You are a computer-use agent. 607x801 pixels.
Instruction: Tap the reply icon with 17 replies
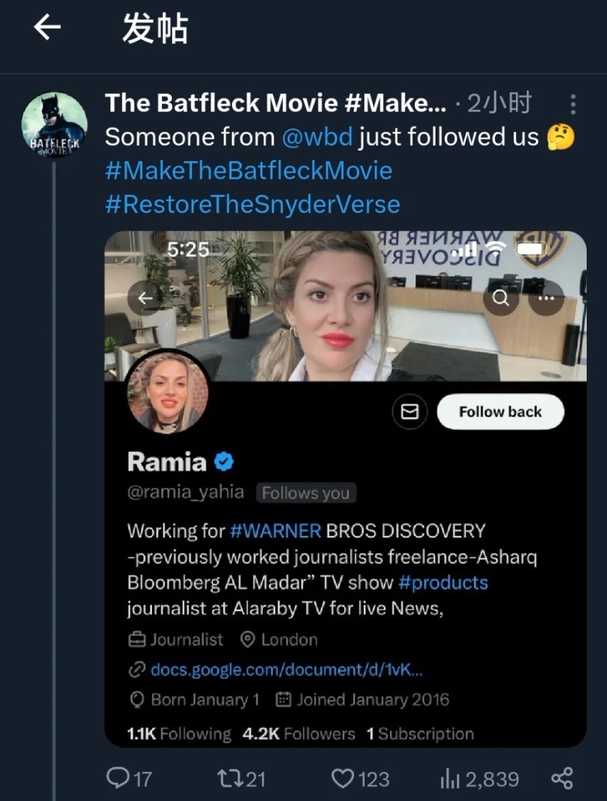pos(119,779)
